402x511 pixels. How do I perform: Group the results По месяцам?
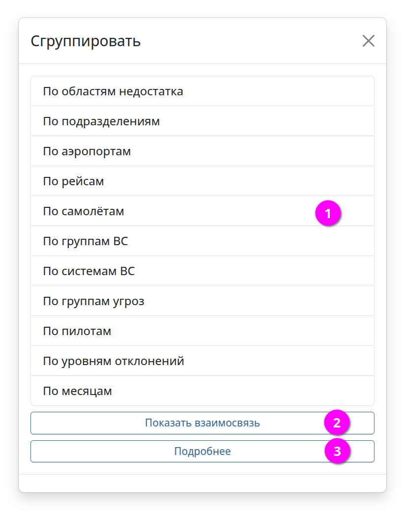tap(78, 391)
